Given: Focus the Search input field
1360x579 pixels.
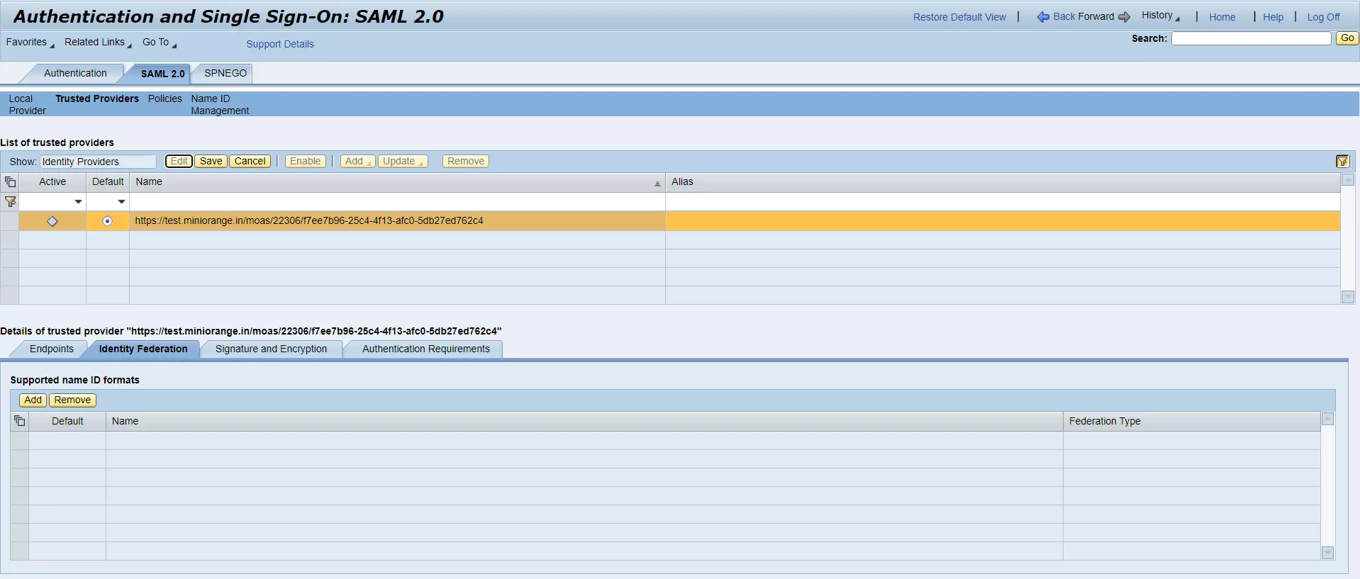Looking at the screenshot, I should pos(1251,38).
